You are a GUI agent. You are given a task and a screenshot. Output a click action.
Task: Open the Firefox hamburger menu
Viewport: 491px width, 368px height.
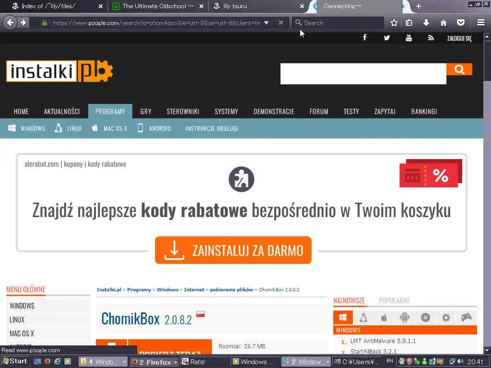point(481,23)
